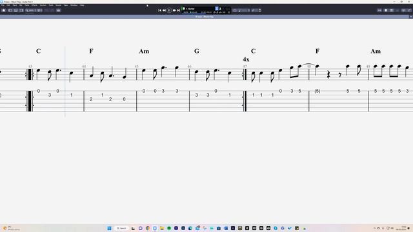Open the View menu

click(x=66, y=5)
